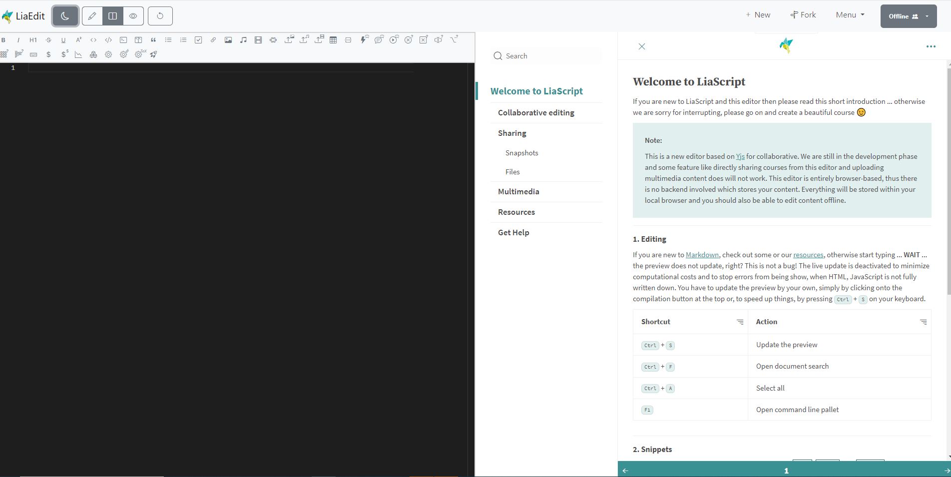Insert an ordered numbered list

pyautogui.click(x=183, y=40)
